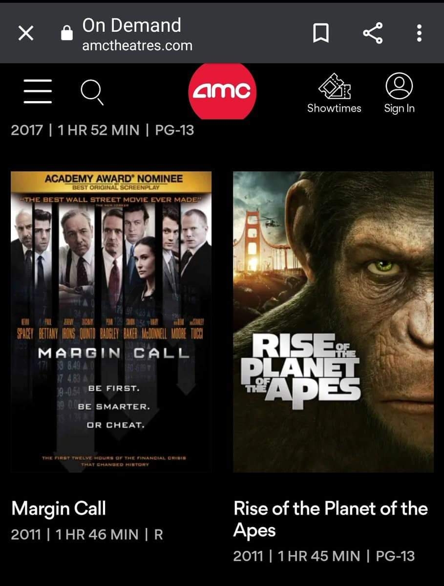Image resolution: width=444 pixels, height=586 pixels.
Task: Tap the magnifying glass search icon
Action: coord(92,92)
